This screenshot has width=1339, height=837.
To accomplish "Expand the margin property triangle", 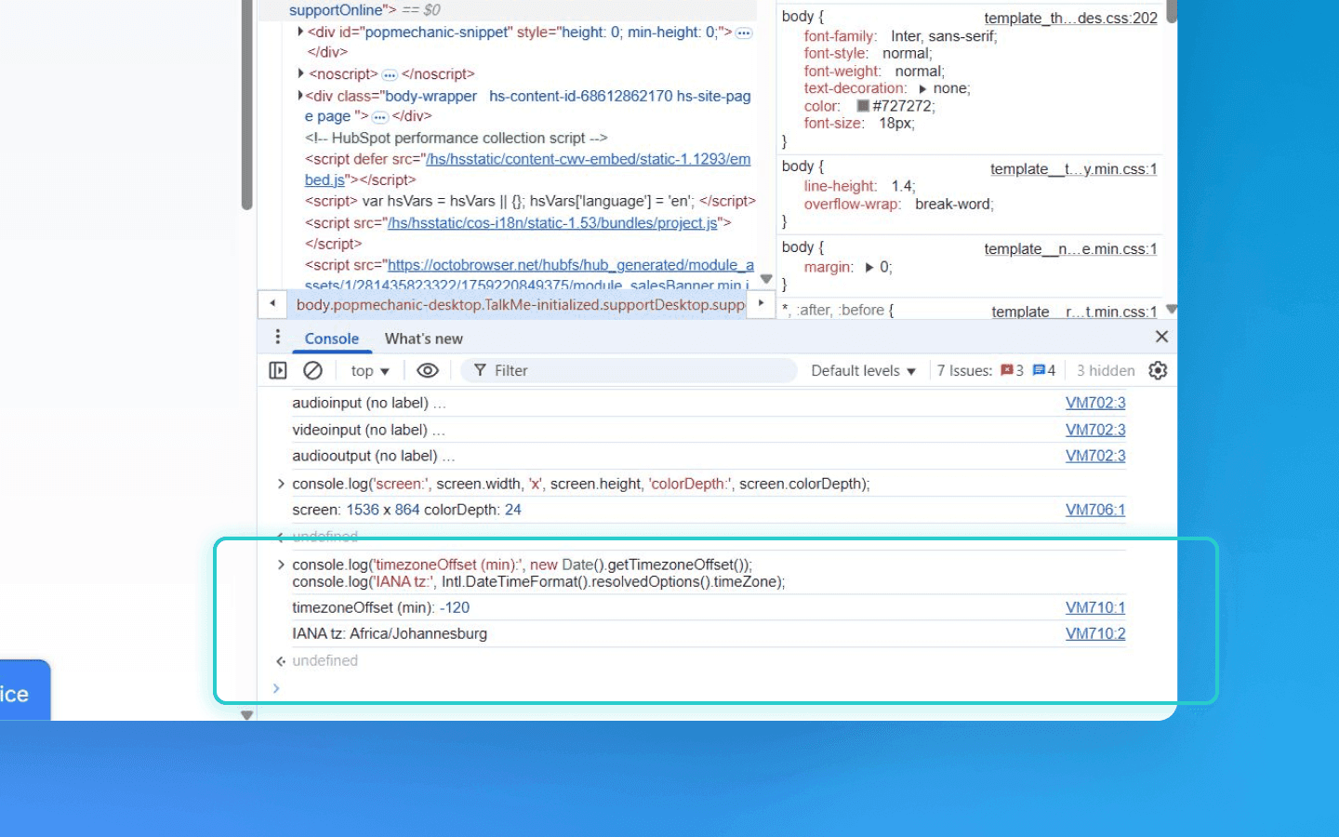I will (869, 268).
